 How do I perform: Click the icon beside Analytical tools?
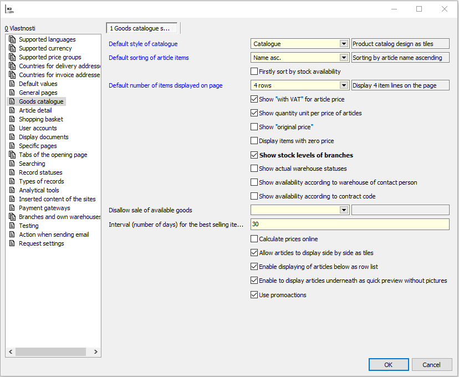(x=12, y=190)
